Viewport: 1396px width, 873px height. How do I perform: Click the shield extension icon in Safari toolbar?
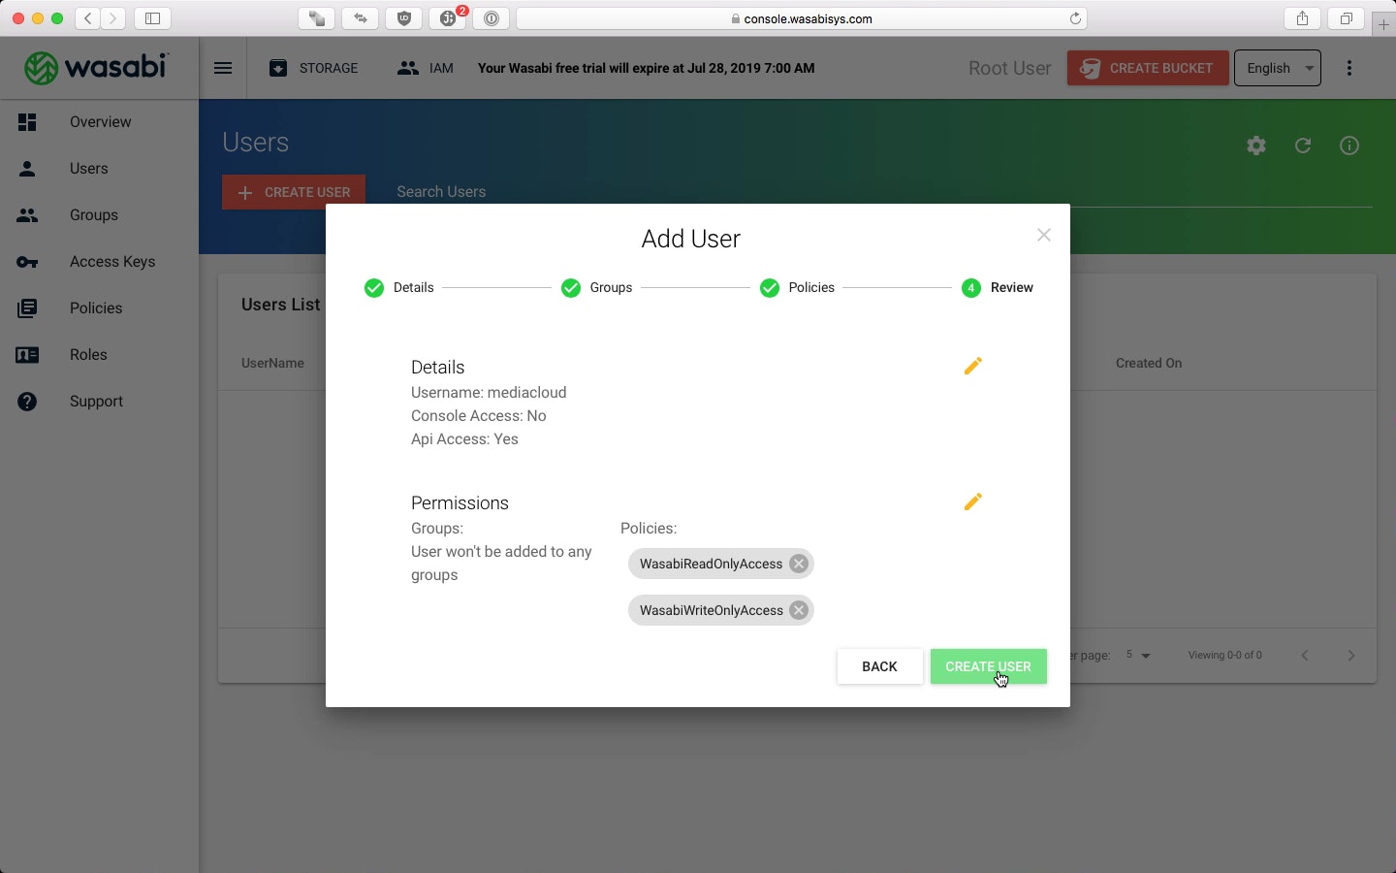pyautogui.click(x=404, y=18)
